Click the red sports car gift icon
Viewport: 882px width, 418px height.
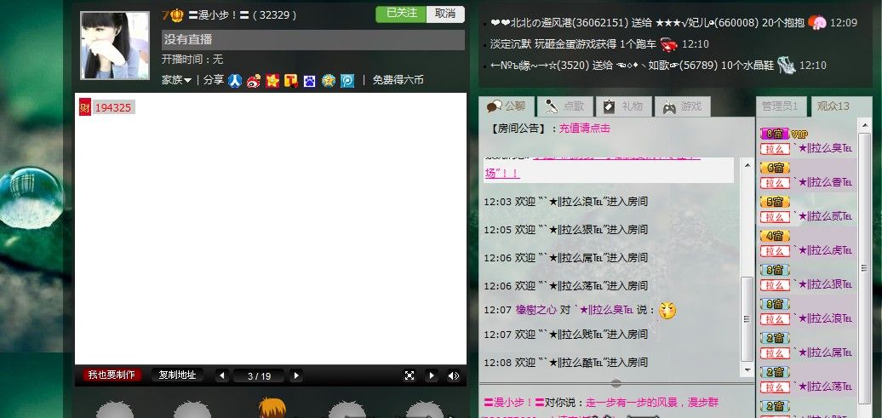coord(668,44)
